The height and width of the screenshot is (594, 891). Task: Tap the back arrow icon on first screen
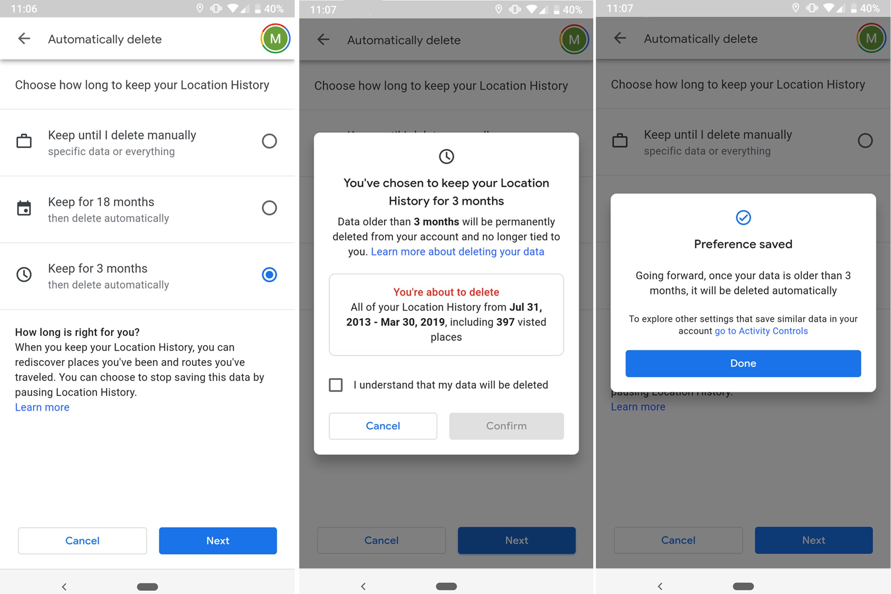coord(24,39)
